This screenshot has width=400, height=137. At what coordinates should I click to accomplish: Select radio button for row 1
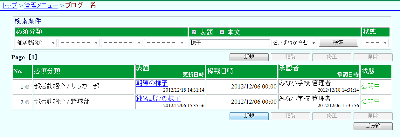pos(27,87)
